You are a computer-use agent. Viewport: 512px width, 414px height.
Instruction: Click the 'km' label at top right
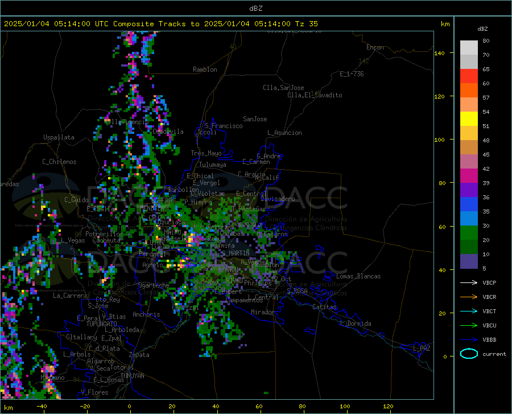click(445, 24)
